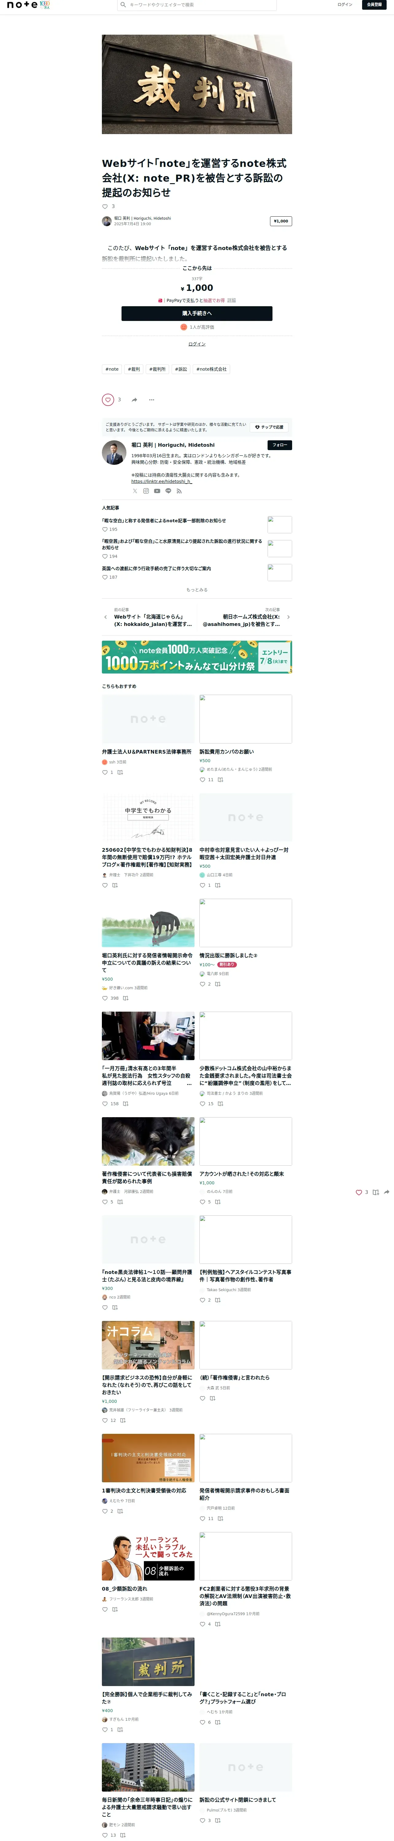Select the #訴訟 hashtag
The image size is (394, 1841).
[181, 369]
